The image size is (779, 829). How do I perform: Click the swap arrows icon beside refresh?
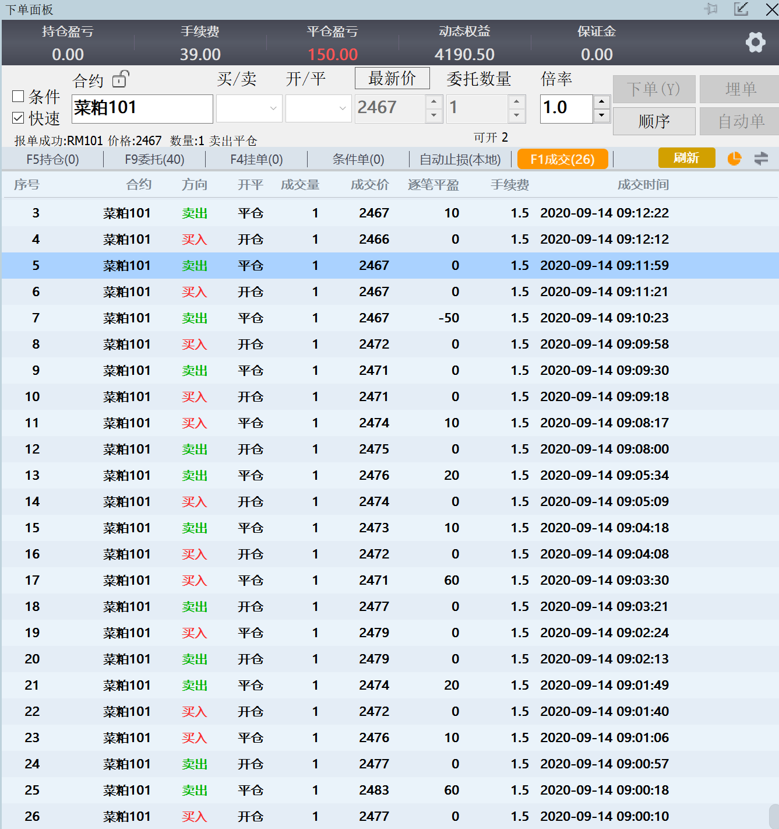click(x=761, y=159)
